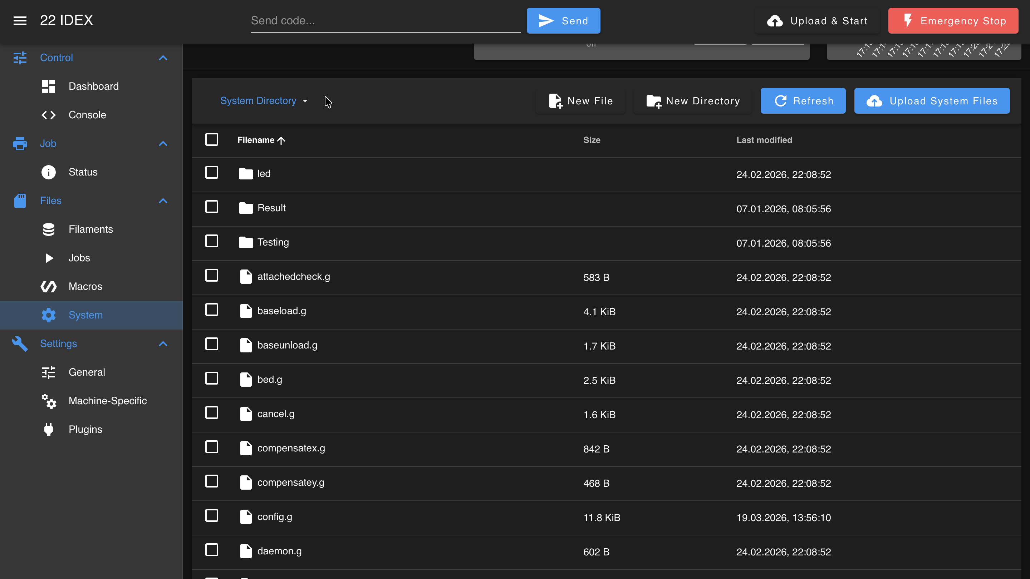Open the hamburger navigation menu
The height and width of the screenshot is (579, 1030).
tap(20, 21)
